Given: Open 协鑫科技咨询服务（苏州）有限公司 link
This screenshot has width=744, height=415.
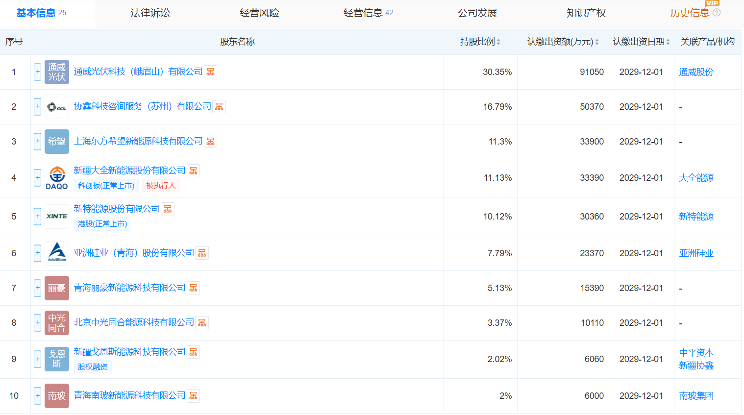Looking at the screenshot, I should [x=143, y=107].
